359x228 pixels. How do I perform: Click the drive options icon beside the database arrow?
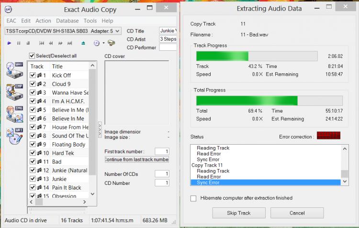(x=112, y=43)
